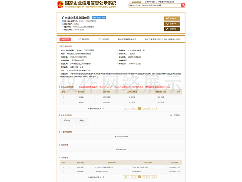Click 末页 in change records pagination

154,177
